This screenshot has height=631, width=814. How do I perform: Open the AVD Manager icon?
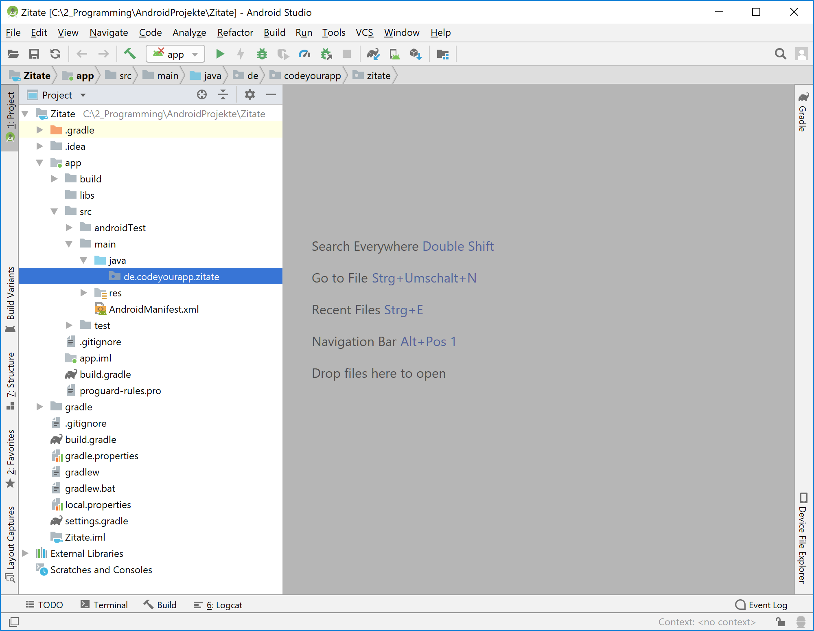[394, 54]
